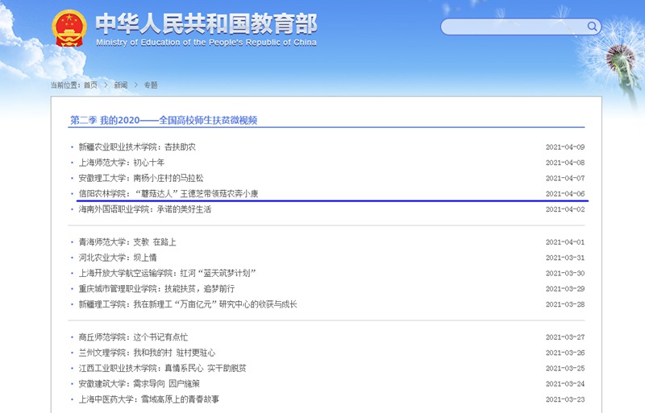The height and width of the screenshot is (413, 645).
Task: Open 商丘师范学院：这个书记有点忙 article
Action: coord(133,337)
